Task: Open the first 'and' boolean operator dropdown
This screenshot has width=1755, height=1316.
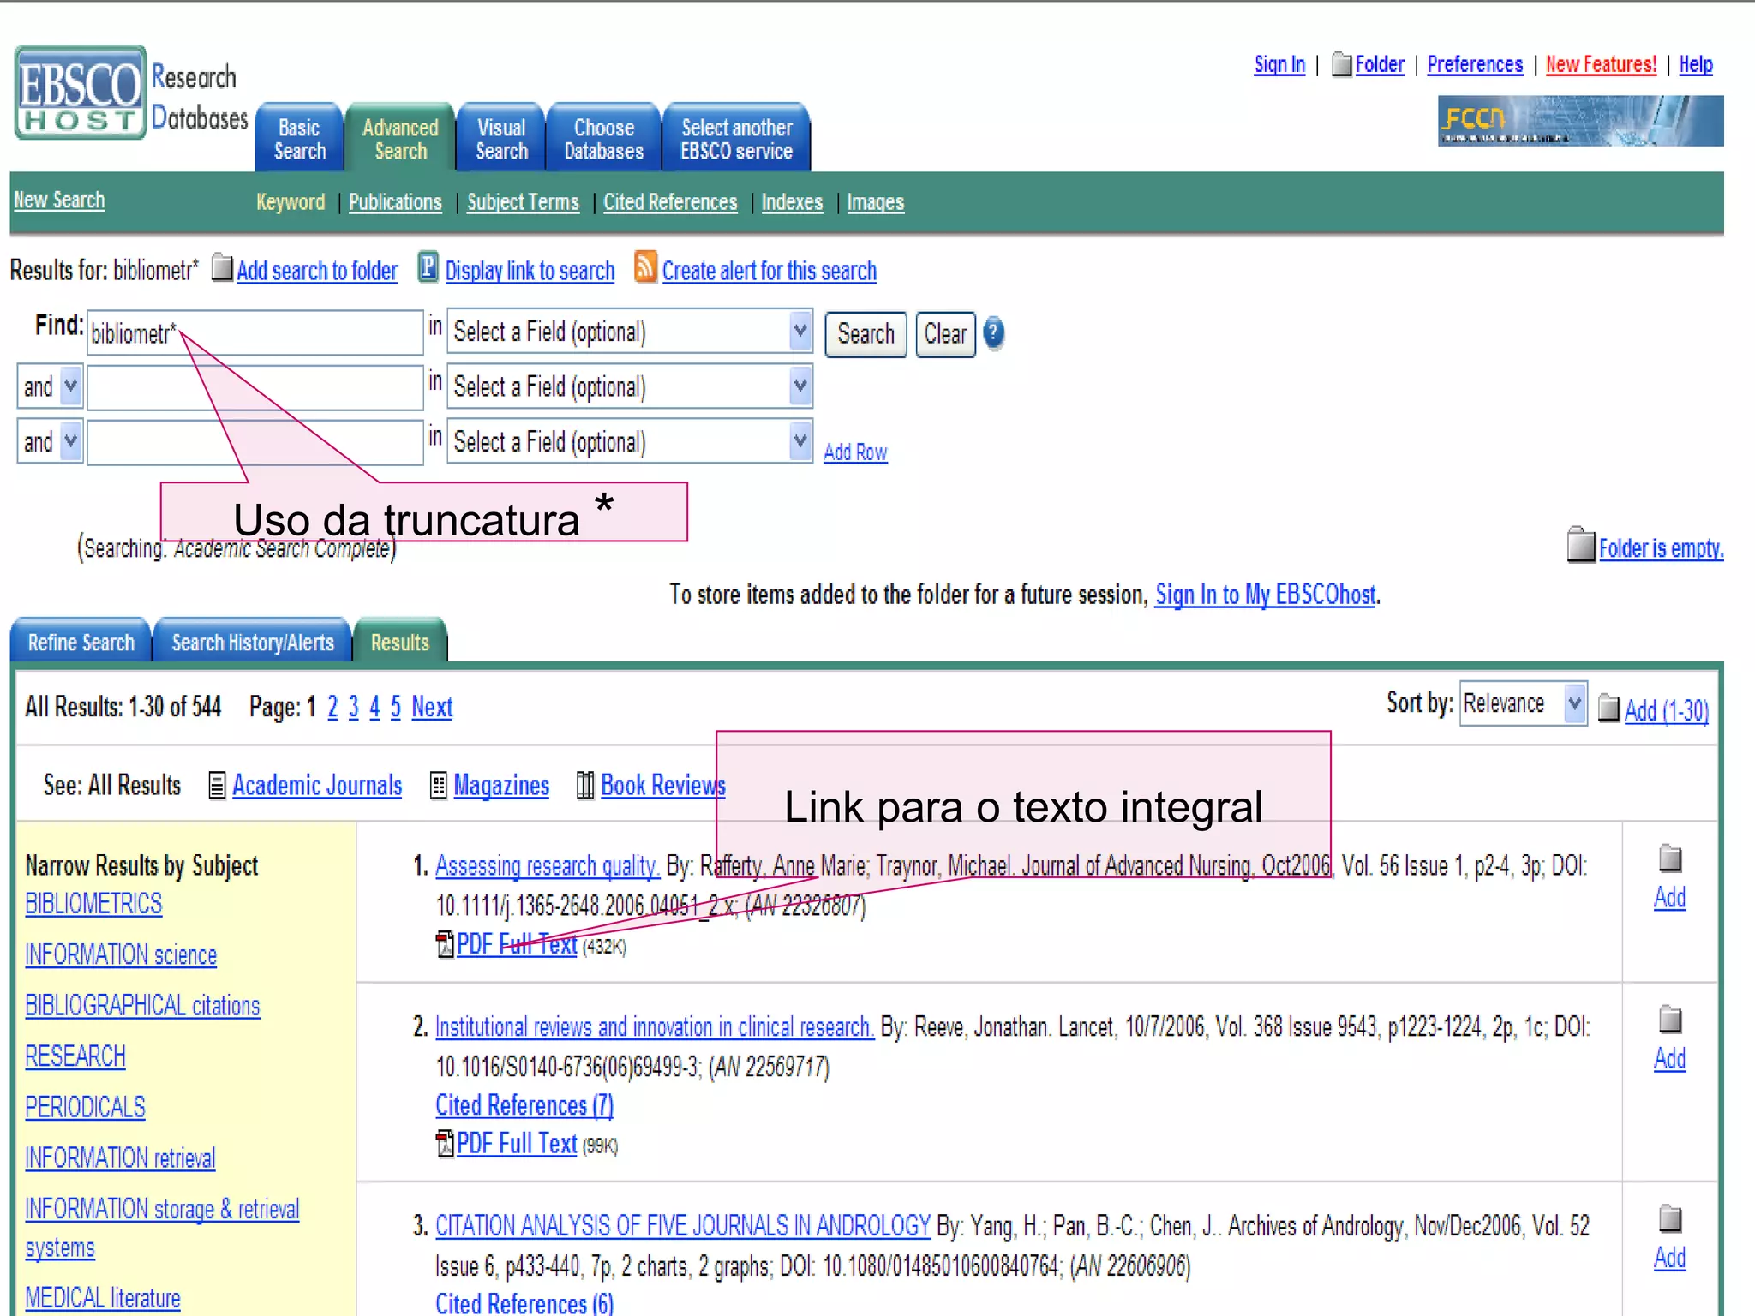Action: click(x=50, y=386)
